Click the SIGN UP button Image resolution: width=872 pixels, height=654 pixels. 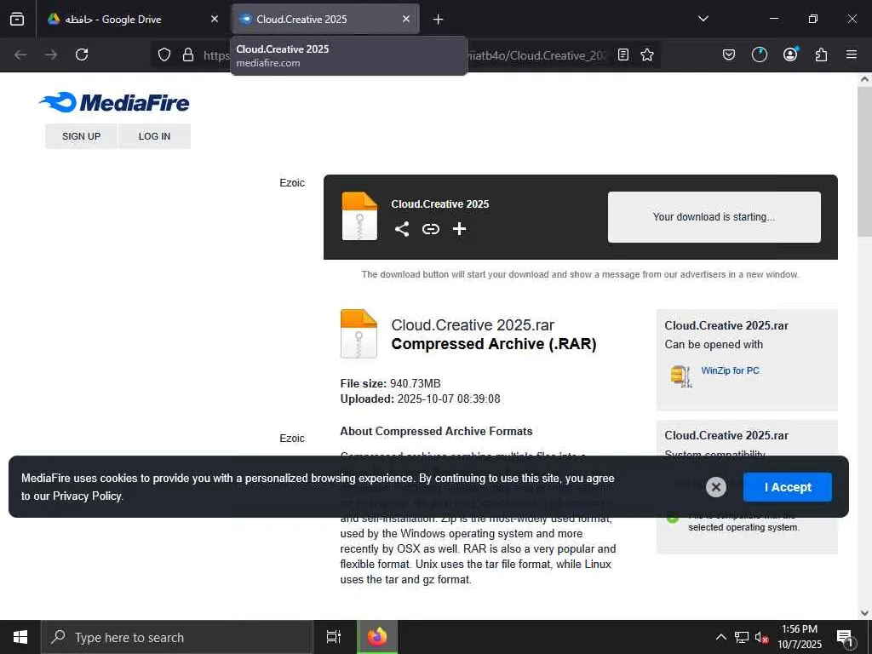point(81,136)
